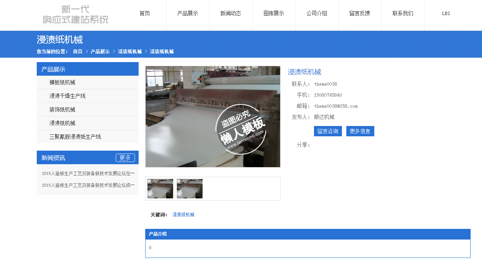Viewport: 482px width, 259px height.
Task: Click the 新一代响应式建站系统 site logo
Action: (75, 15)
